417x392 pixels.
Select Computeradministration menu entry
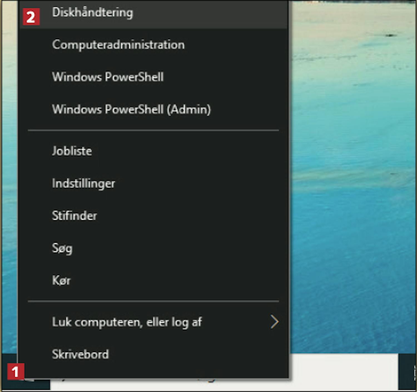click(153, 45)
